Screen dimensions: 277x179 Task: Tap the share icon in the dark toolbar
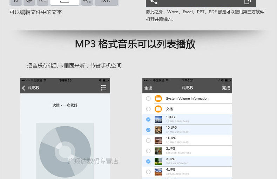[154, 2]
